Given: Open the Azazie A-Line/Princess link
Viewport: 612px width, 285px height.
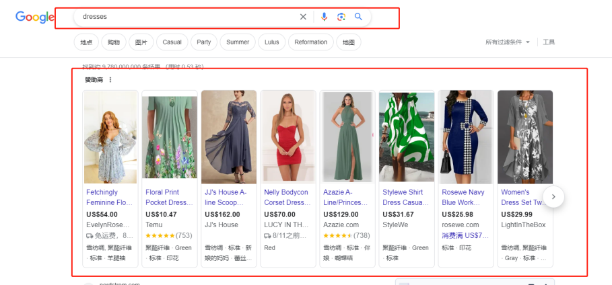Looking at the screenshot, I should (345, 197).
